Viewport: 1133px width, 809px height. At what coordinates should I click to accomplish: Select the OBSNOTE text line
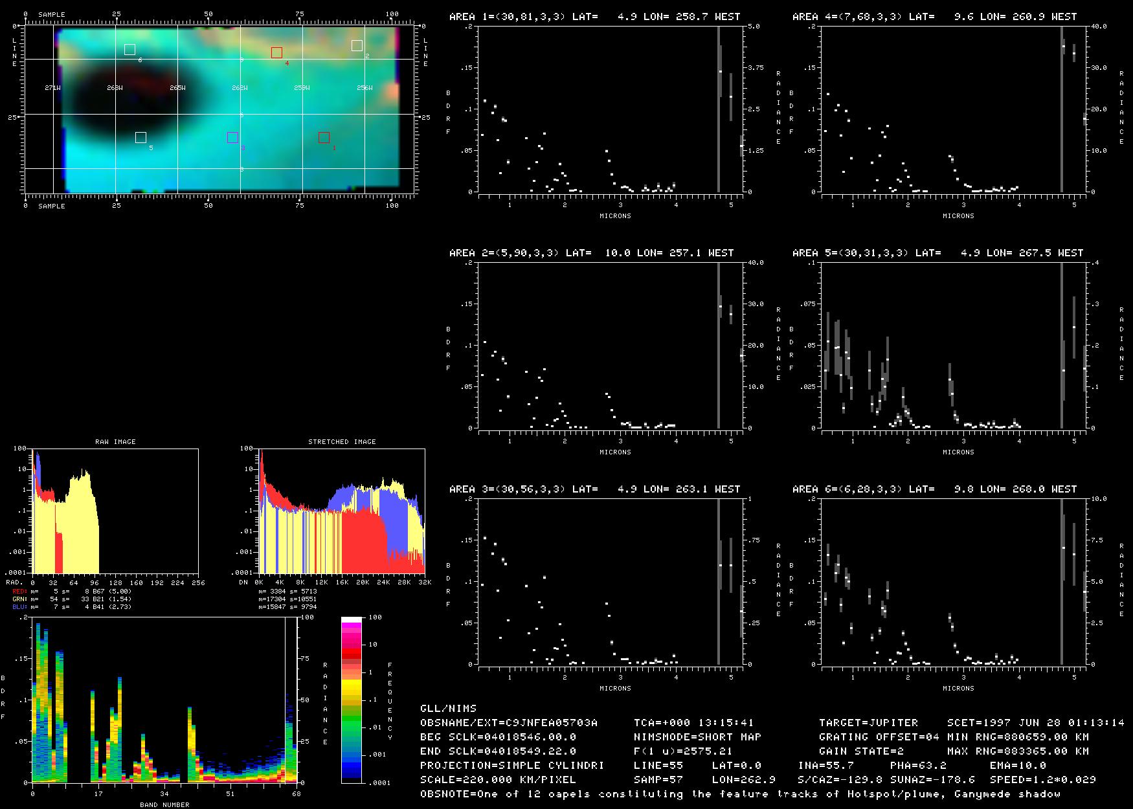pyautogui.click(x=740, y=793)
